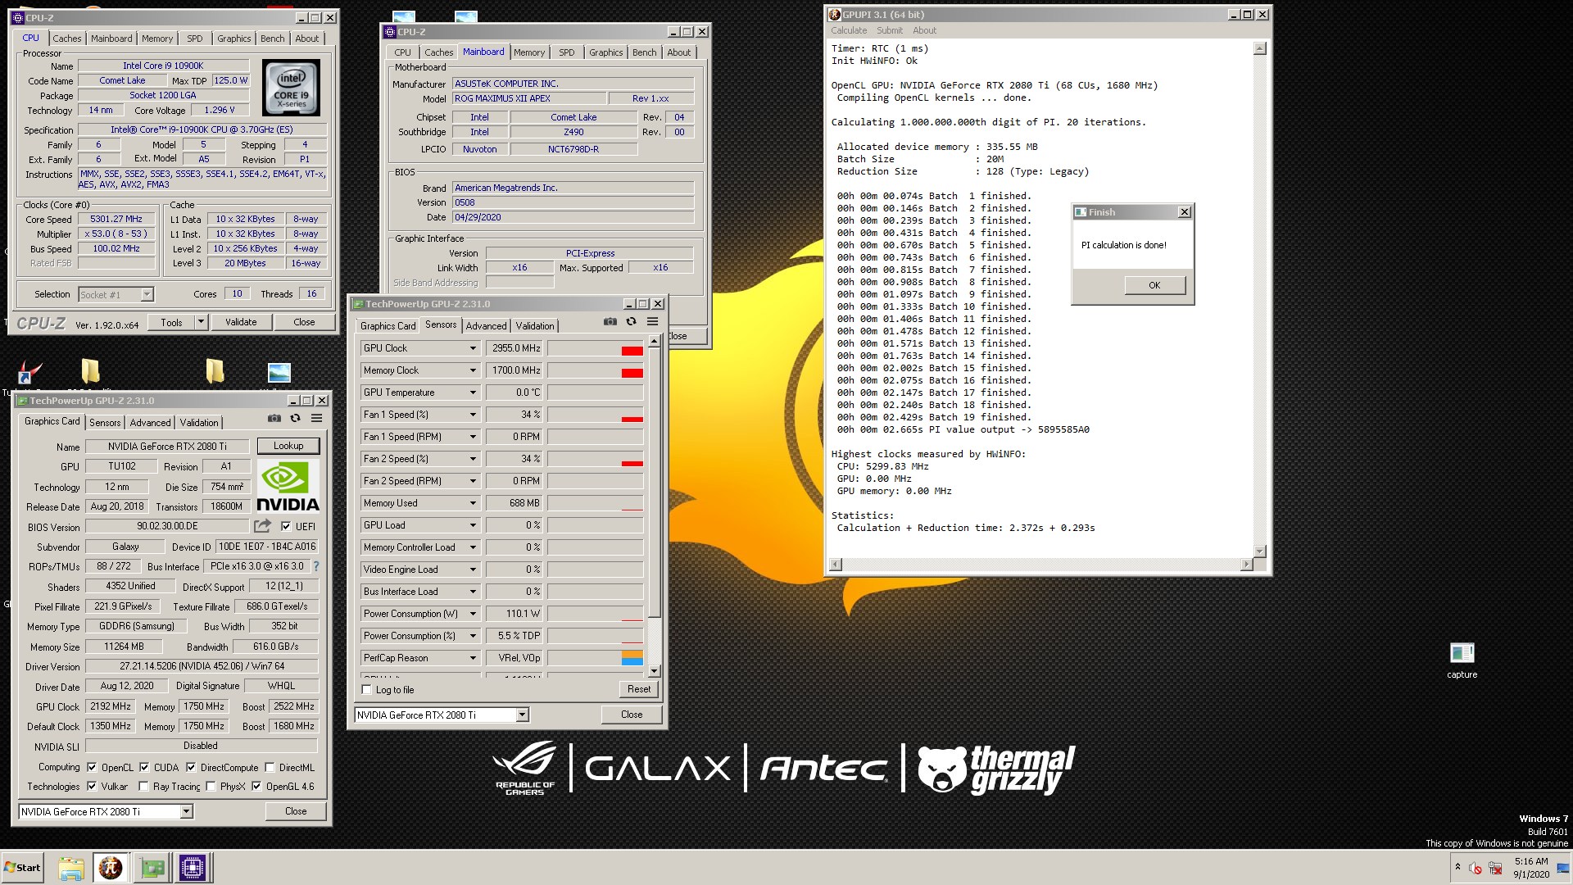Switch to Advanced tab in GPU-Z Sensors window
Viewport: 1573px width, 885px height.
coord(486,326)
